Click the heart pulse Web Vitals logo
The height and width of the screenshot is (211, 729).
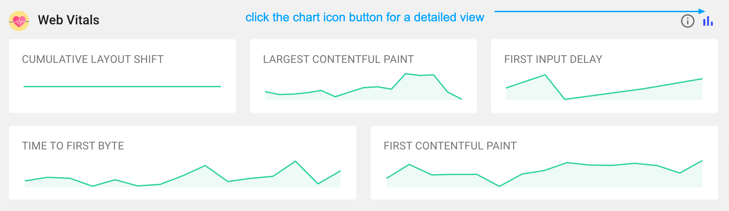point(19,21)
